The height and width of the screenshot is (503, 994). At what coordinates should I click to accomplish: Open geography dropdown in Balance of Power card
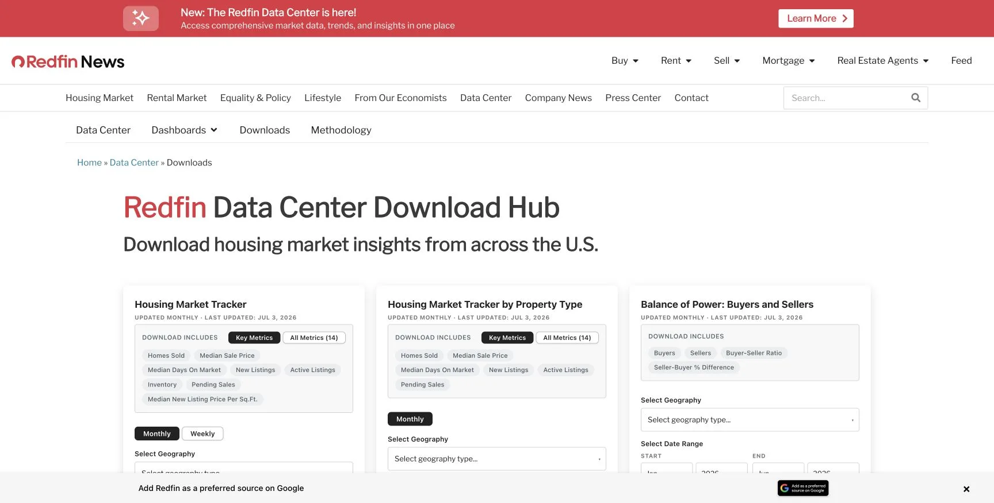[750, 420]
